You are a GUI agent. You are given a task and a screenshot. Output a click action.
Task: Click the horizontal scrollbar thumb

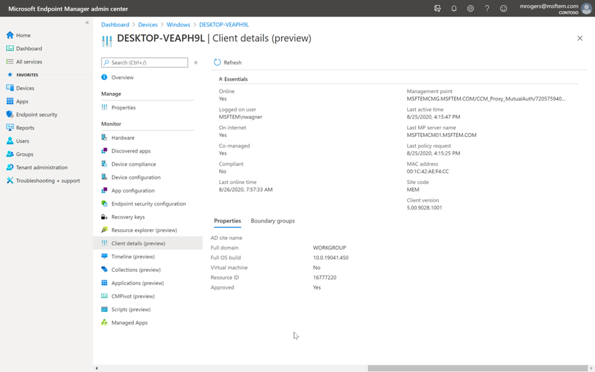point(477,368)
